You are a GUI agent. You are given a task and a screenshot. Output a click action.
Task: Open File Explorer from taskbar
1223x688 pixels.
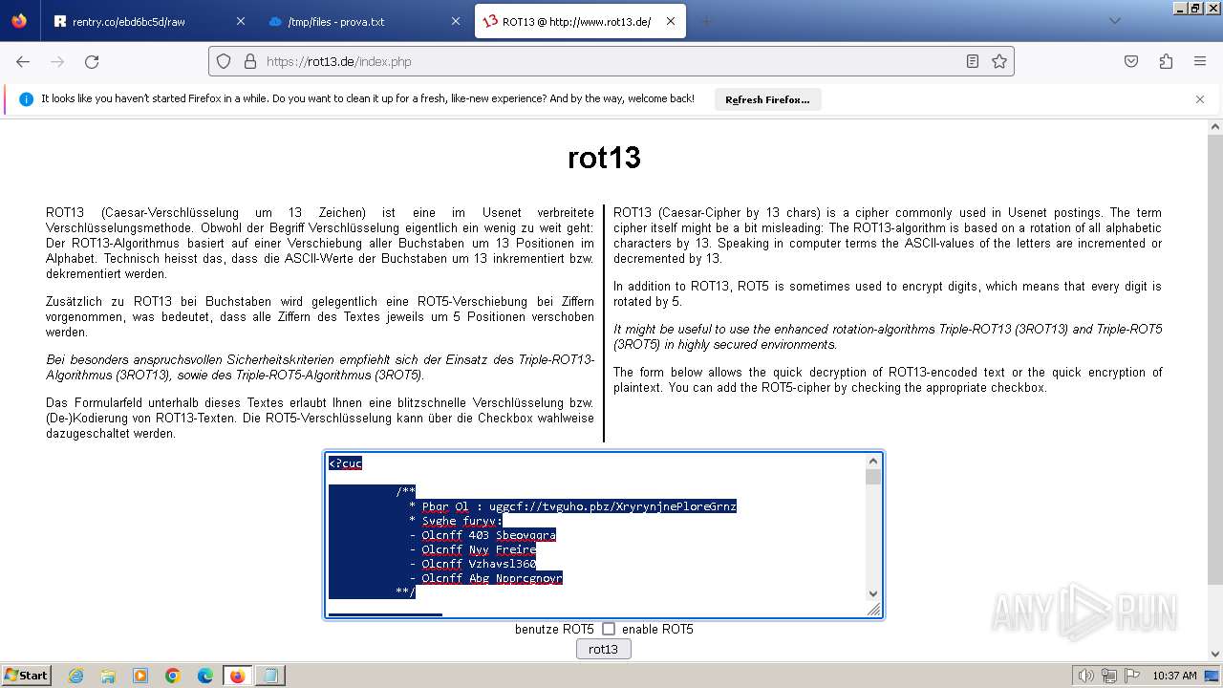(108, 676)
